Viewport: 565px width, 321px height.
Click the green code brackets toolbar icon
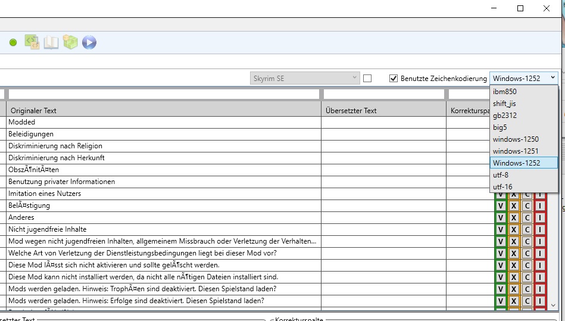[32, 42]
